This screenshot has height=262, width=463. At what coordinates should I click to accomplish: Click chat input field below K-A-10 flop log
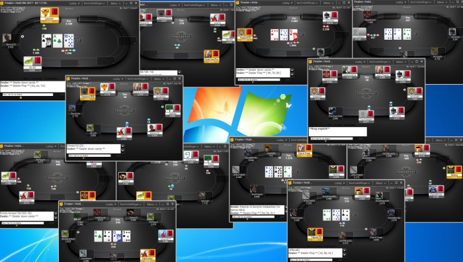click(x=28, y=95)
